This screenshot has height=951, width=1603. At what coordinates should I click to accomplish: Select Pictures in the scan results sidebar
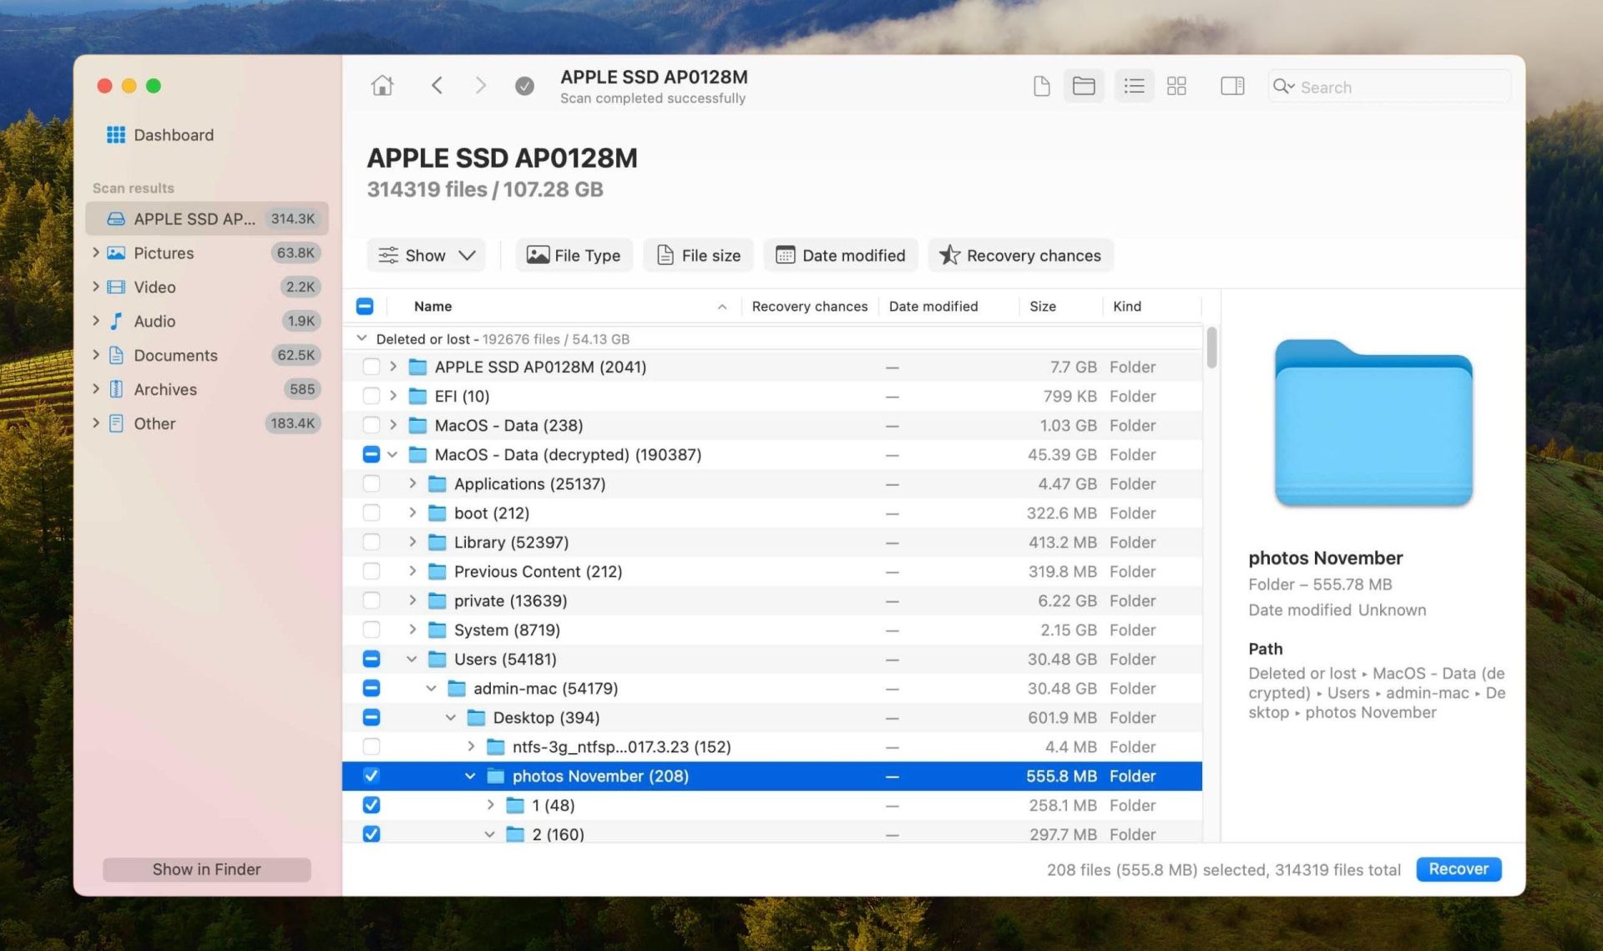[x=164, y=253]
